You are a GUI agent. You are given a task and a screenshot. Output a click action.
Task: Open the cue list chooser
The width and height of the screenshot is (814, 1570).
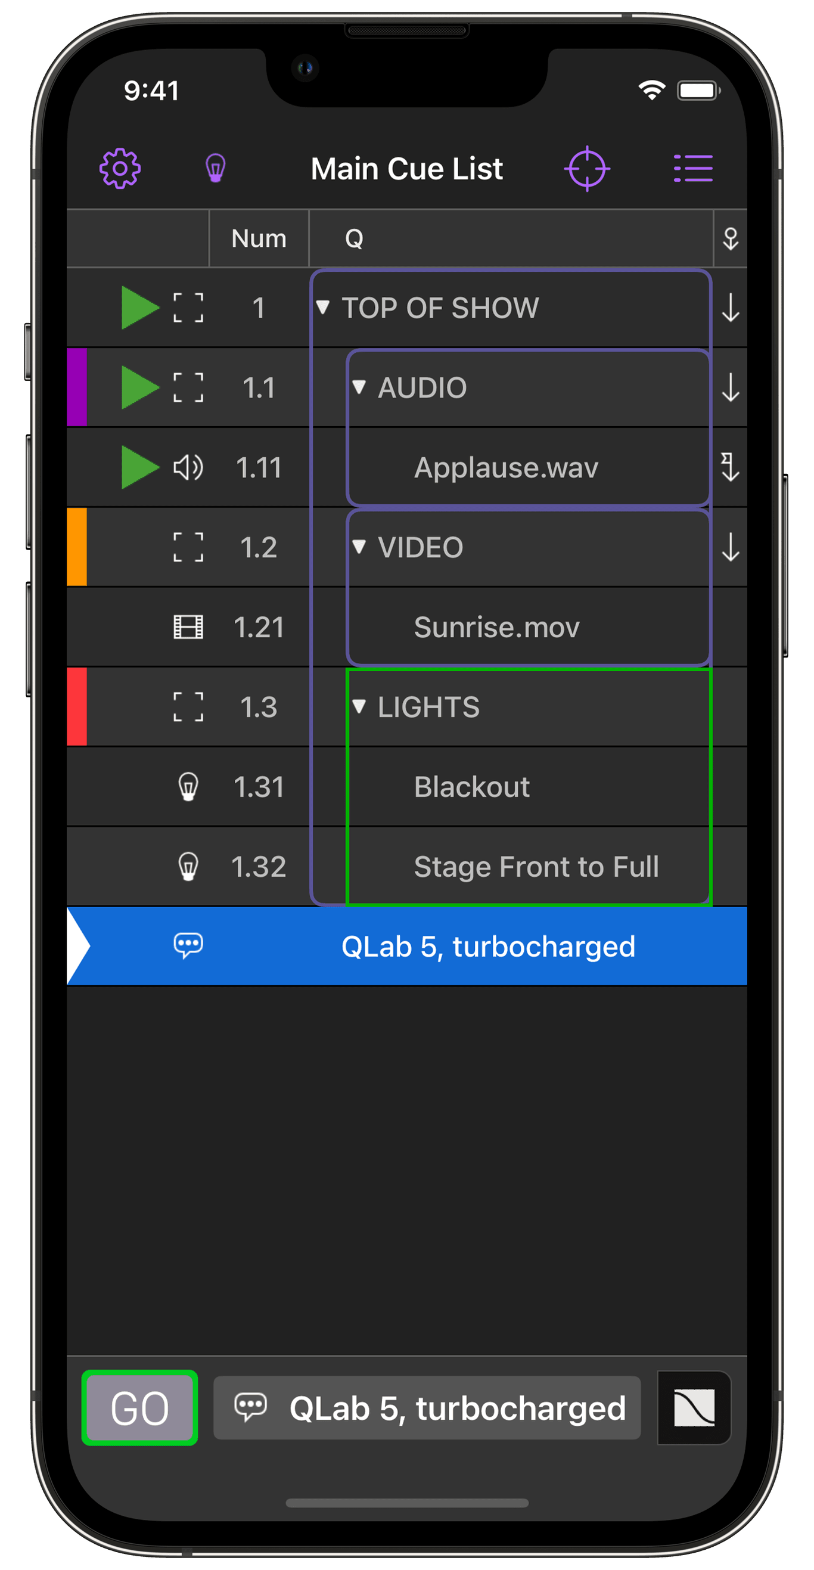pos(693,168)
